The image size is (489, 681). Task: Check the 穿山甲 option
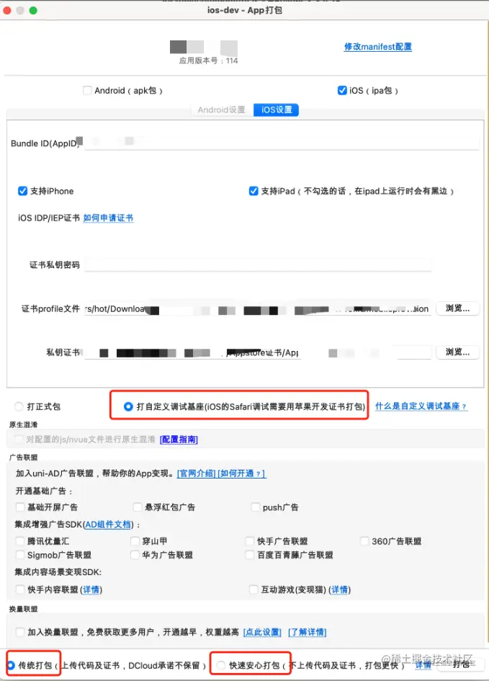tap(135, 540)
